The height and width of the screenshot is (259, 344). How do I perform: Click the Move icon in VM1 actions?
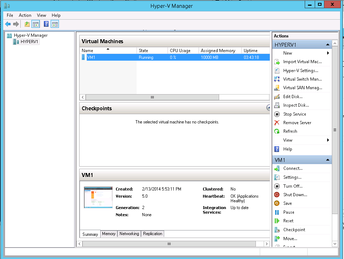point(277,239)
